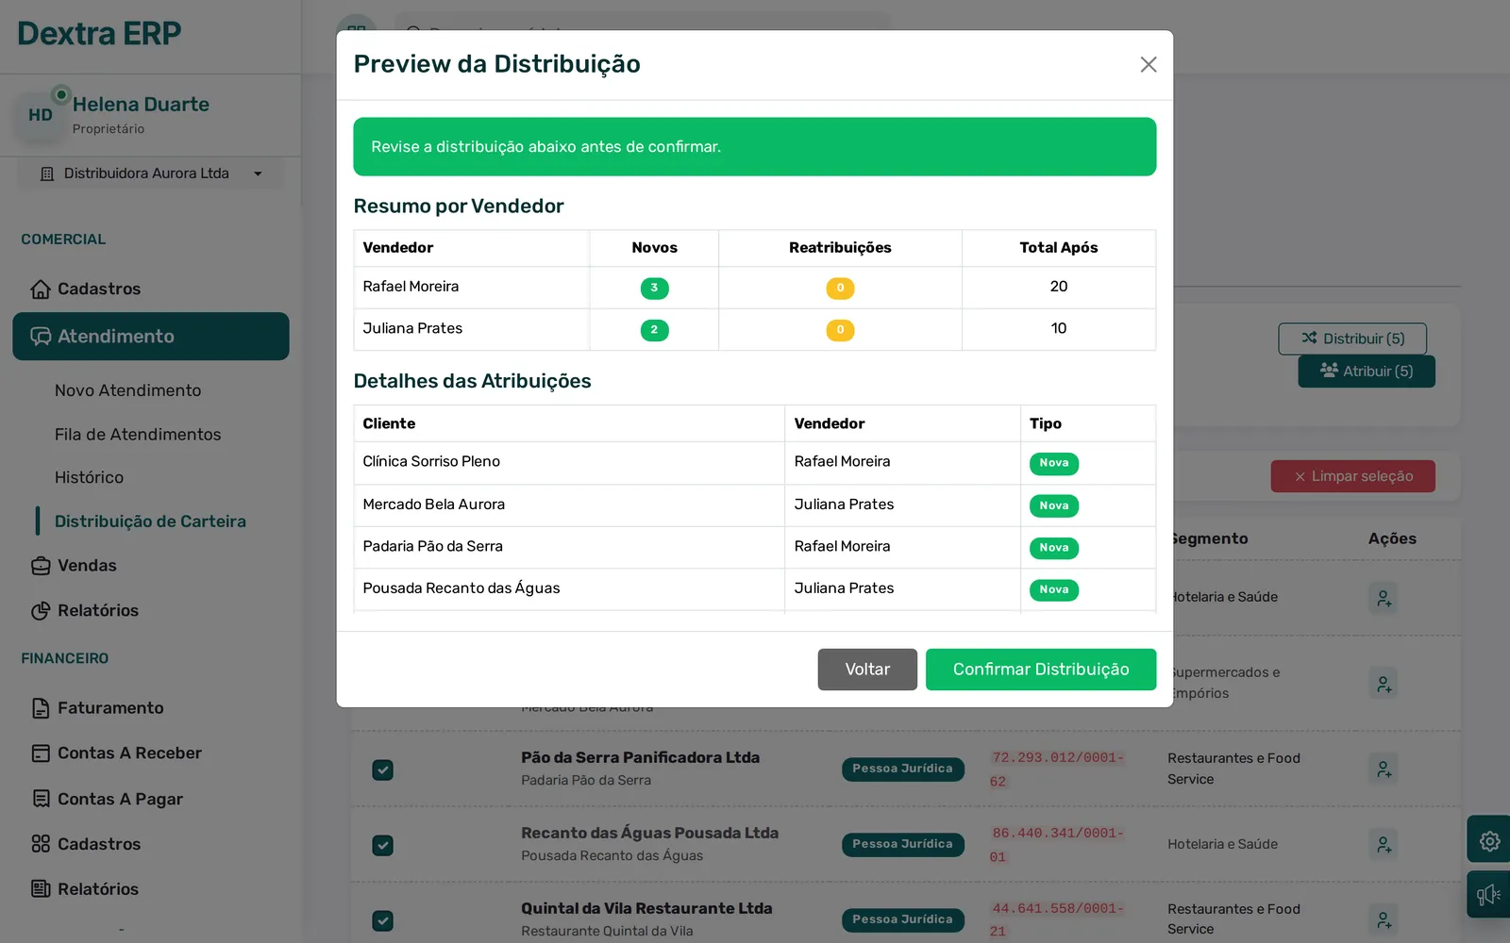The width and height of the screenshot is (1510, 943).
Task: Go back with the Voltar button
Action: pos(867,669)
